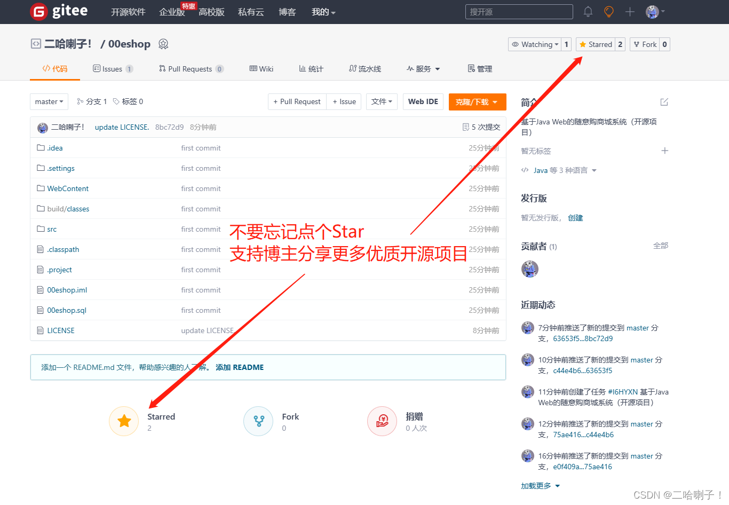Screen dimensions: 729x505
Task: Click 全部 contributors link
Action: (x=661, y=246)
